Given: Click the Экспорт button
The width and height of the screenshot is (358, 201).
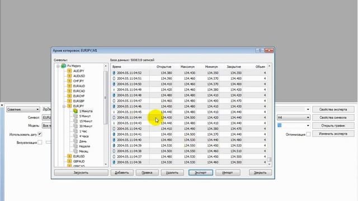Looking at the screenshot, I should coord(201,173).
